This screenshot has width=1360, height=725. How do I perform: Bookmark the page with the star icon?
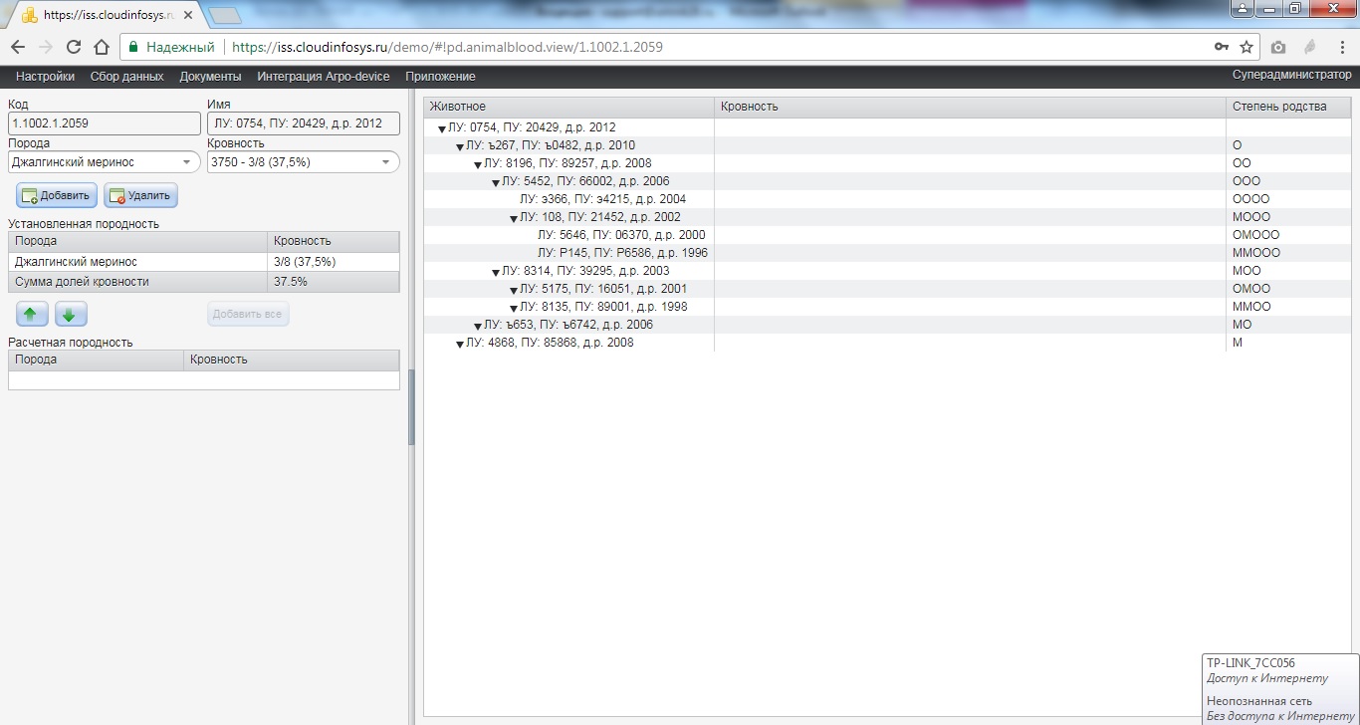click(x=1247, y=47)
